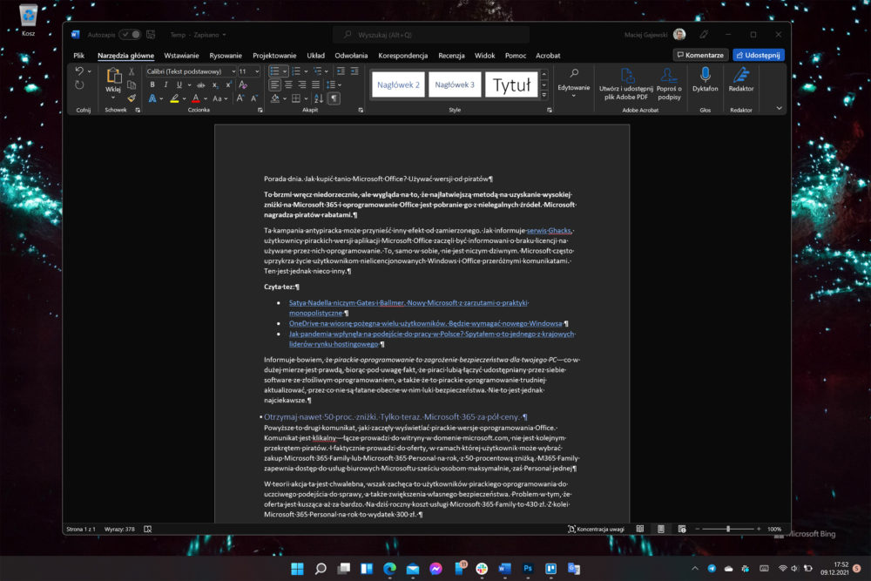Apply superscript formatting
The height and width of the screenshot is (581, 871).
coord(228,85)
